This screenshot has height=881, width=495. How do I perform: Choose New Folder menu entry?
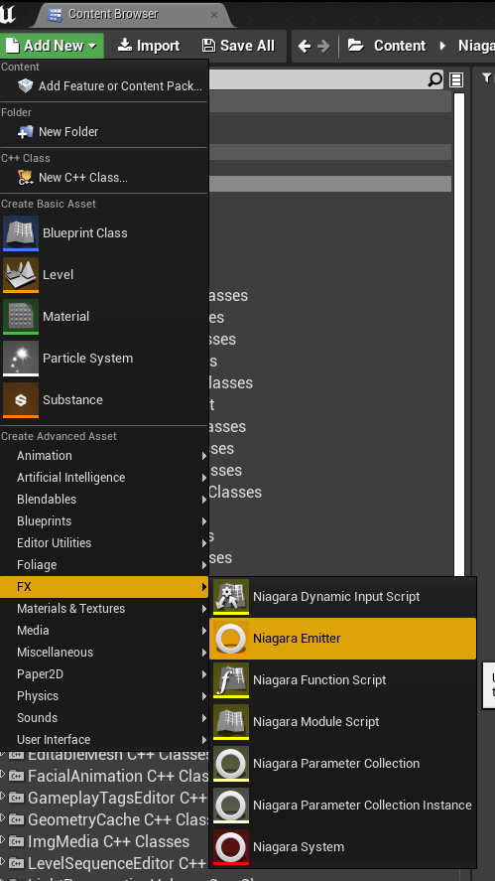(x=104, y=131)
